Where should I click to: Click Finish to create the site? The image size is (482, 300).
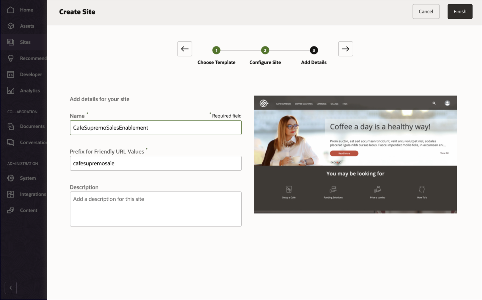click(460, 11)
